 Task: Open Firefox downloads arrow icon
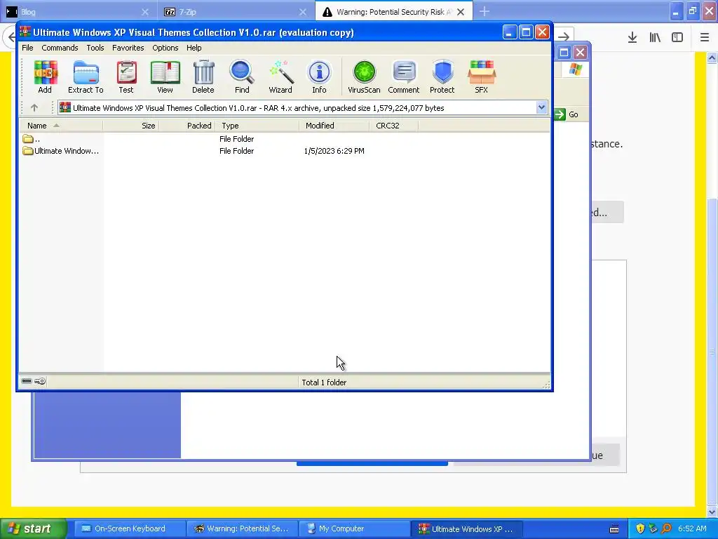click(x=632, y=38)
